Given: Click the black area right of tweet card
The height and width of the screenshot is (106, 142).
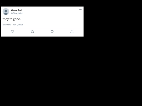Looking at the screenshot, I should pos(113,21).
